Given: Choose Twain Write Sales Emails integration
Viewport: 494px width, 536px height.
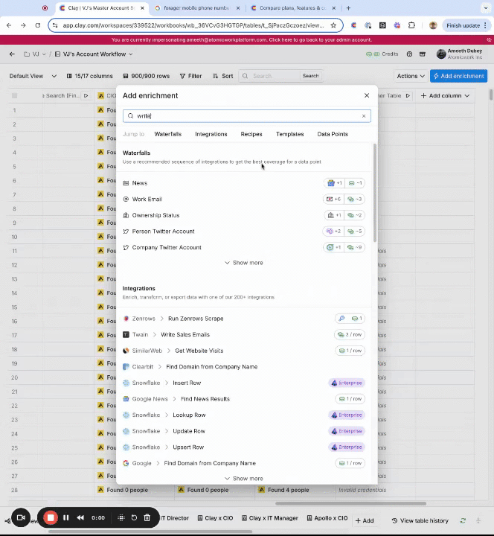Looking at the screenshot, I should 185,335.
